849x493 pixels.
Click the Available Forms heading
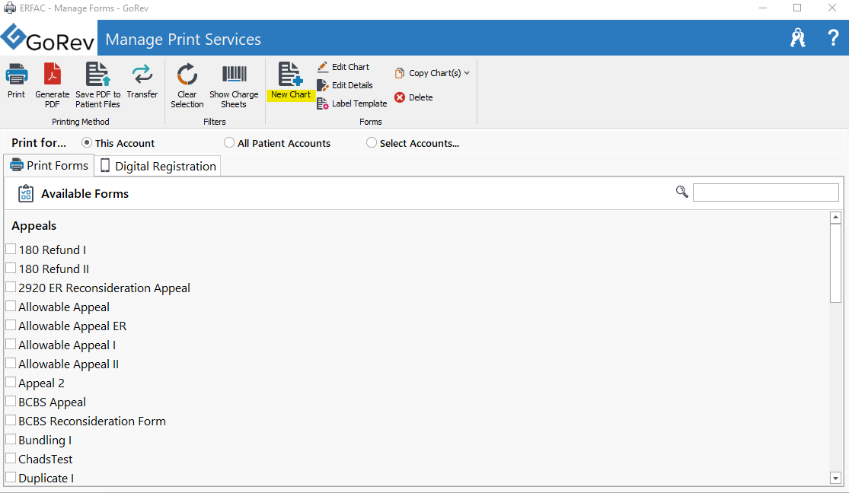[x=85, y=194]
